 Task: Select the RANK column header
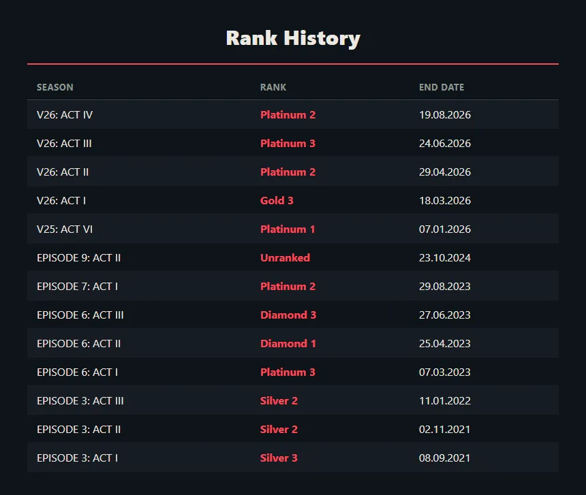click(x=273, y=87)
